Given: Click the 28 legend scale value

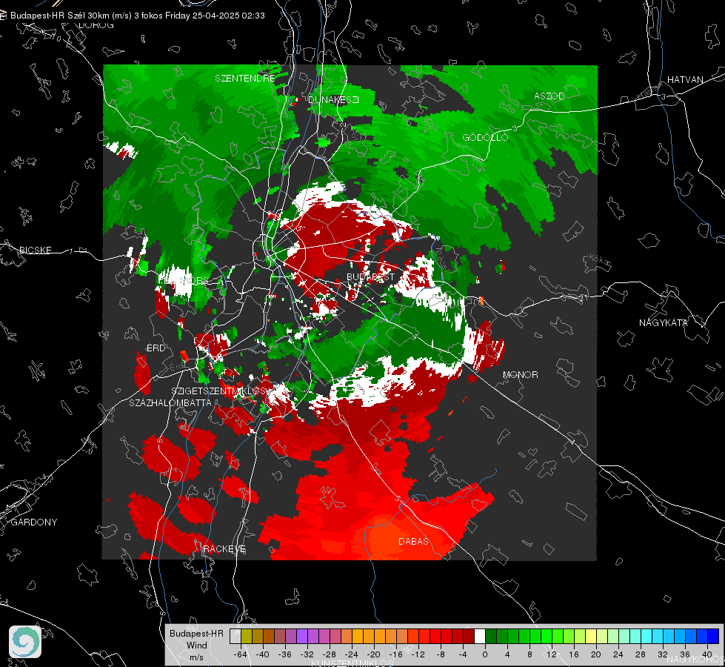Looking at the screenshot, I should [641, 654].
